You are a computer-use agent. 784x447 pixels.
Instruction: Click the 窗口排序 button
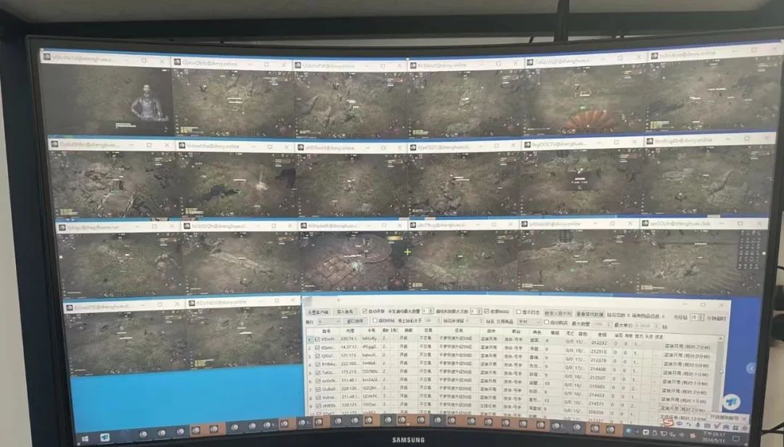pyautogui.click(x=355, y=321)
